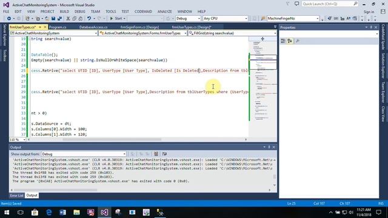Screen dimensions: 388x218
Task: Open the Toolbox side tab
Action: 4,55
